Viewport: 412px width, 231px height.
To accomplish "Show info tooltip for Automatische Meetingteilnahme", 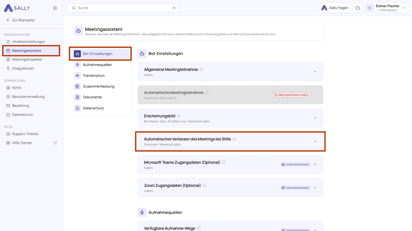I will pyautogui.click(x=207, y=93).
